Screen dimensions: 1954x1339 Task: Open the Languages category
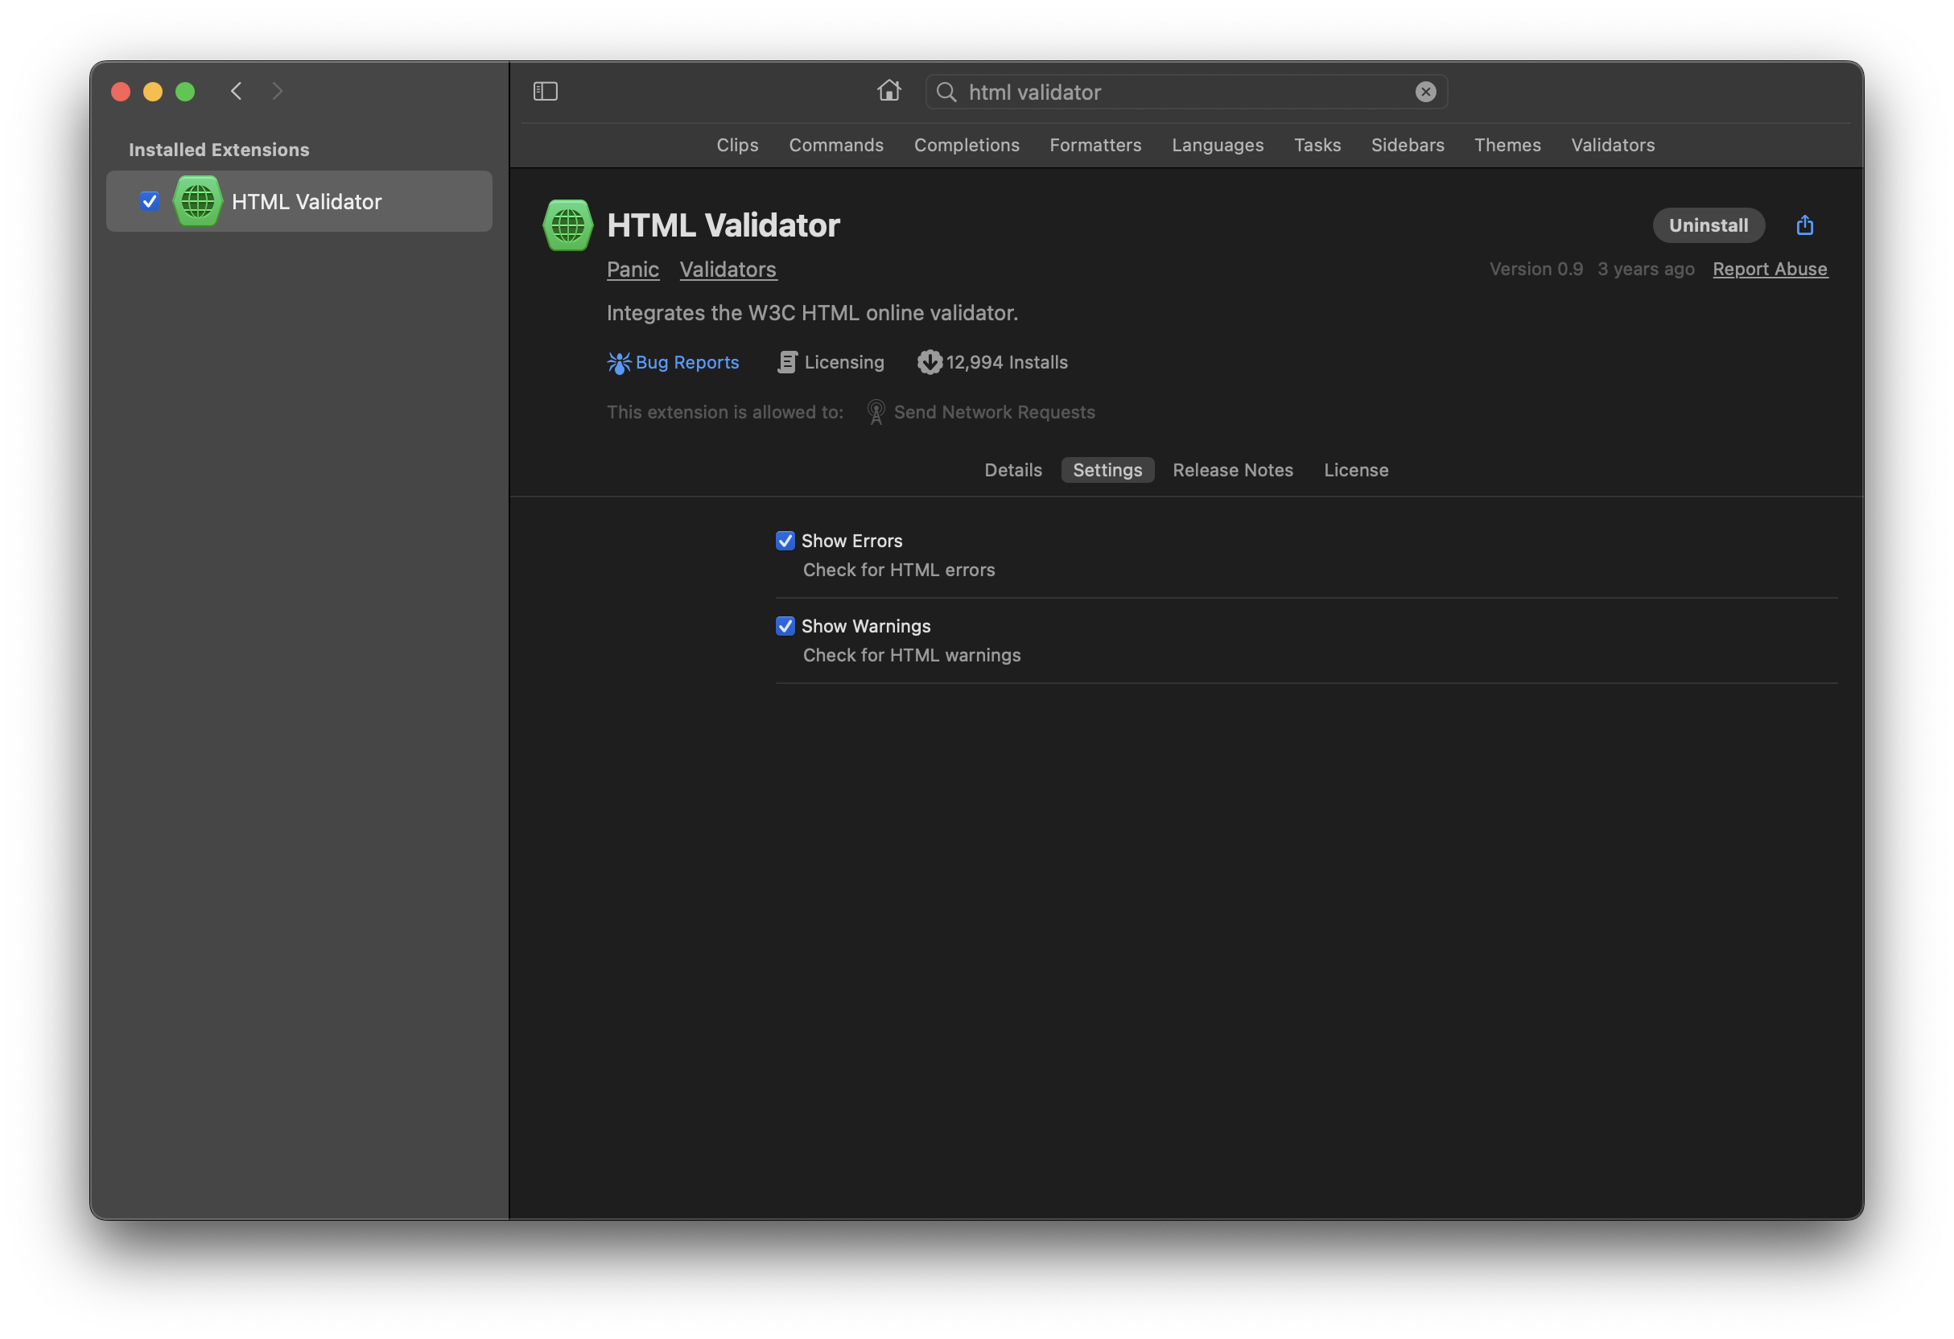tap(1217, 145)
